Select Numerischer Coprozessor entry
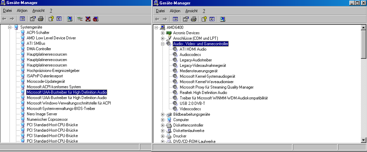The image size is (367, 152). coord(47,119)
